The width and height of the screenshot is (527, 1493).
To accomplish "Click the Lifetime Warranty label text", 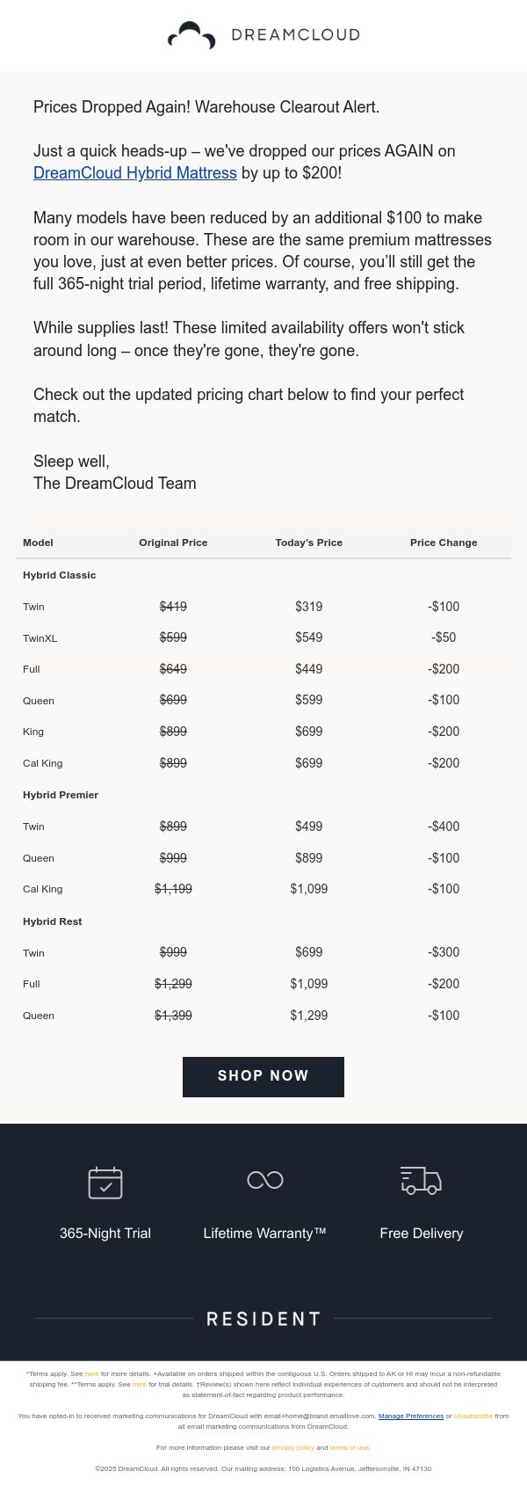I will click(x=264, y=1234).
